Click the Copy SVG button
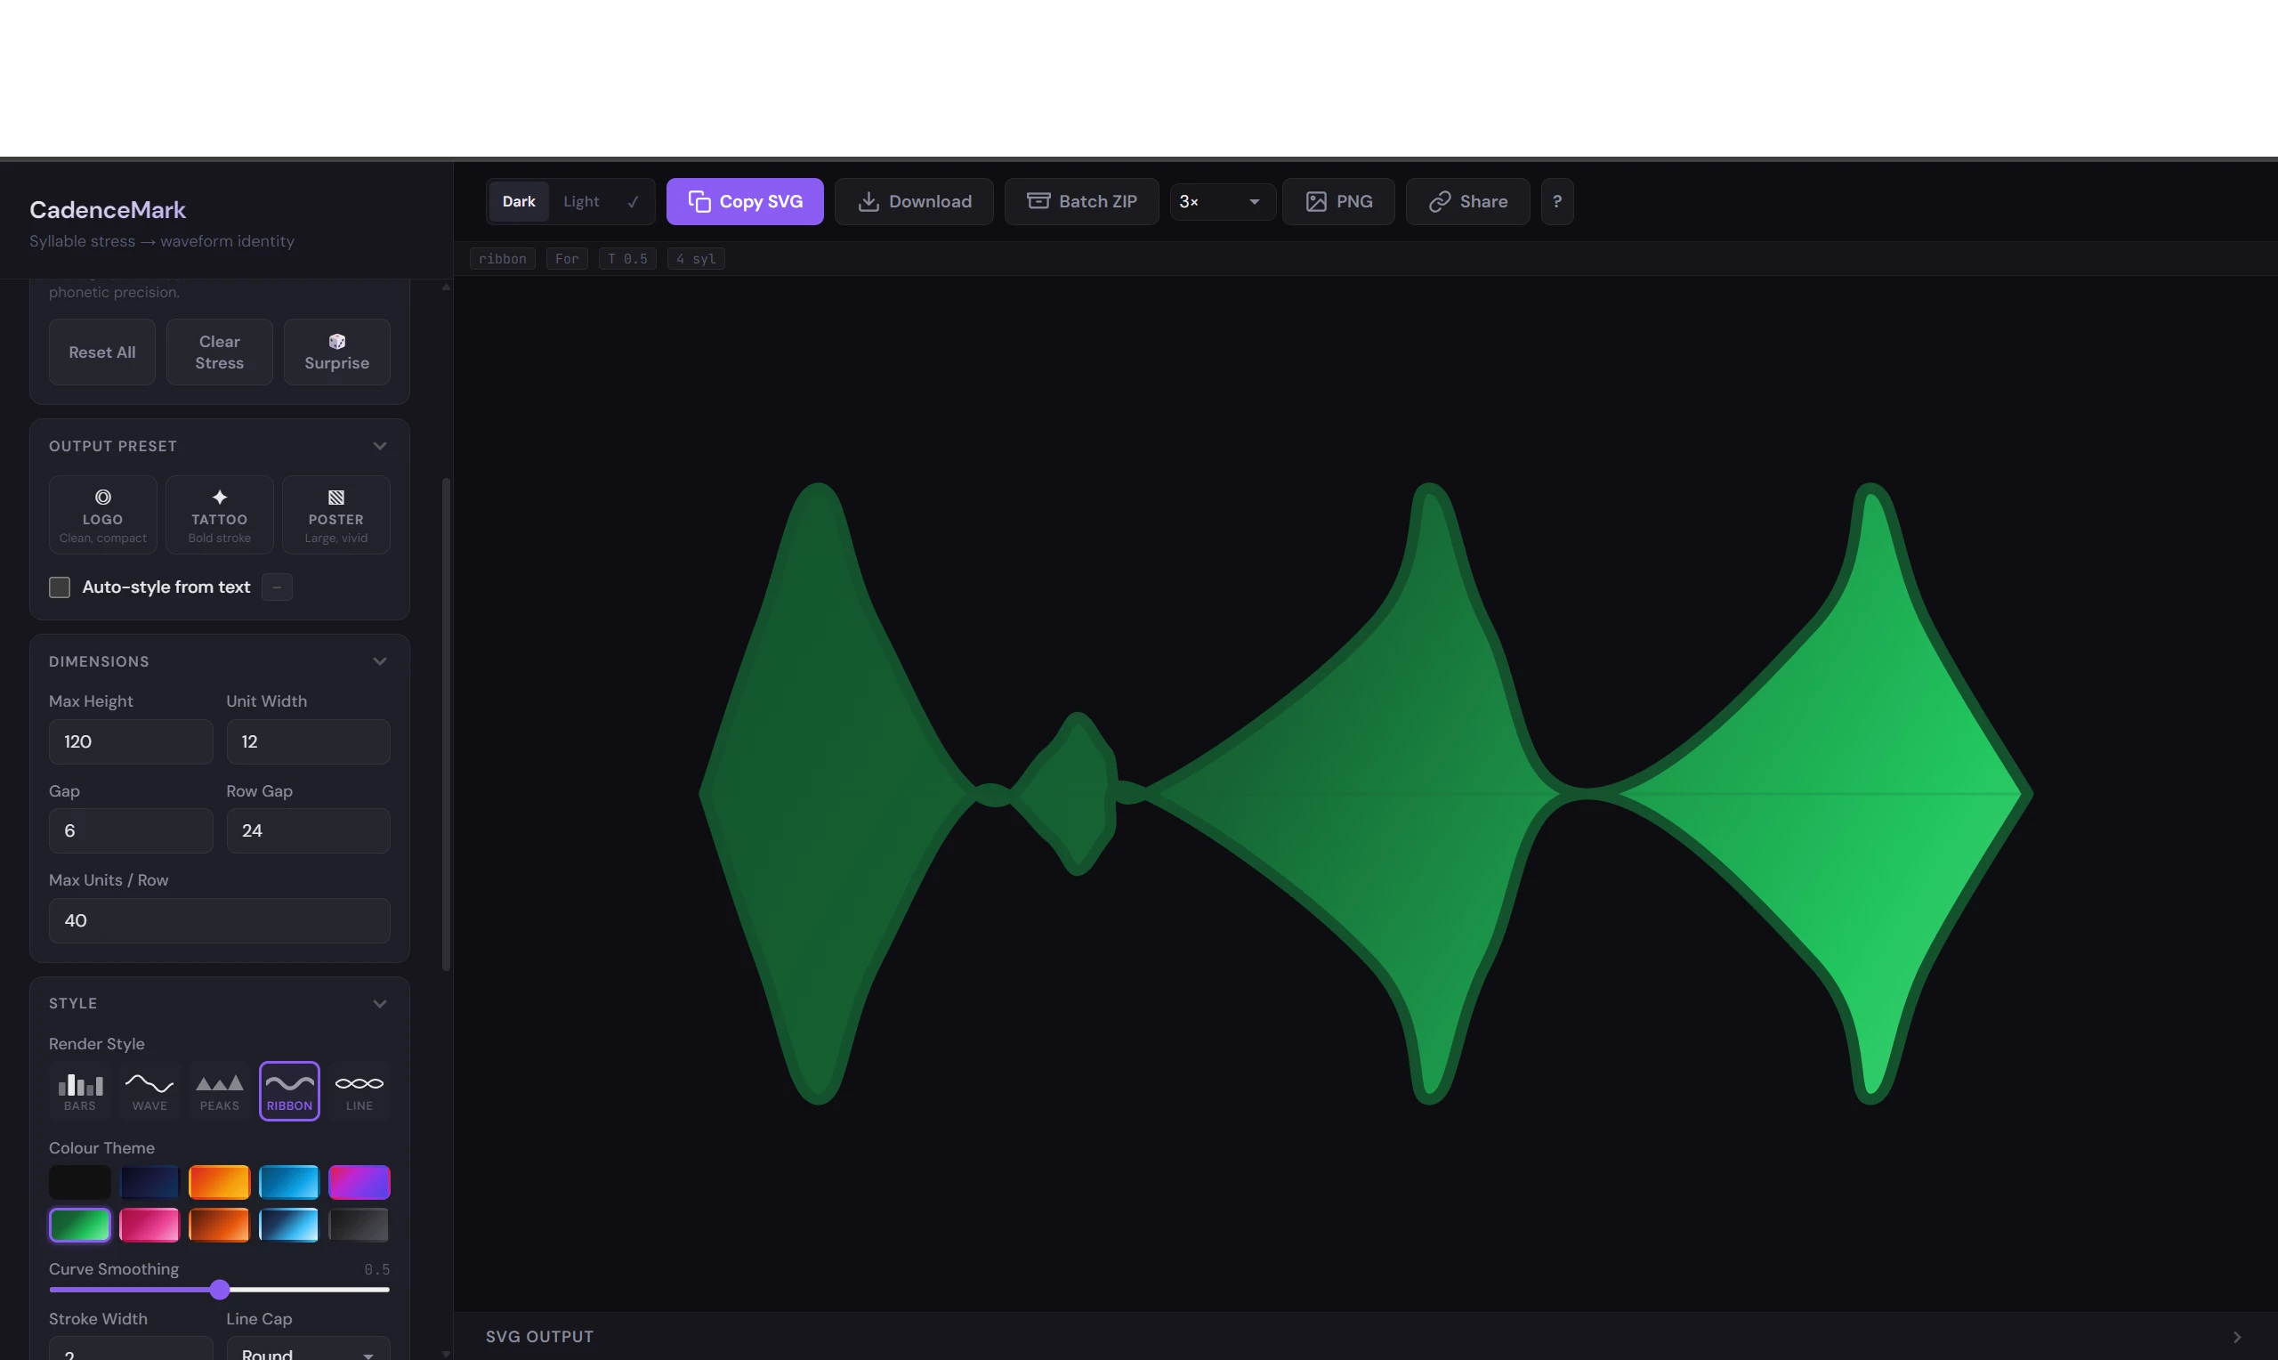Image resolution: width=2278 pixels, height=1360 pixels. [x=745, y=200]
